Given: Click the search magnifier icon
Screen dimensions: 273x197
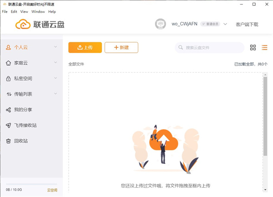Looking at the screenshot, I should click(x=181, y=47).
